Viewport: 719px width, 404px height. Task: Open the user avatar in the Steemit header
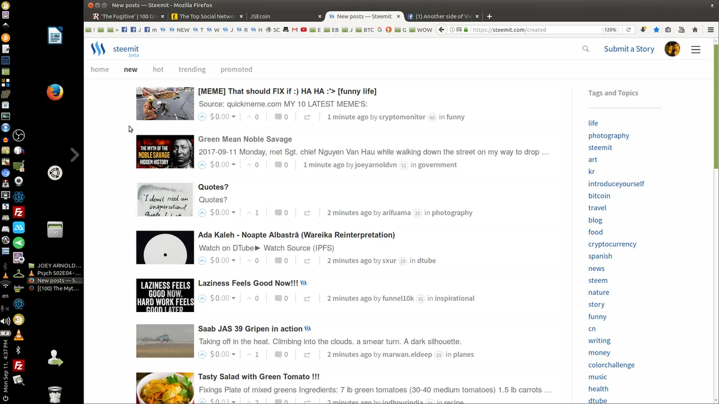click(672, 49)
